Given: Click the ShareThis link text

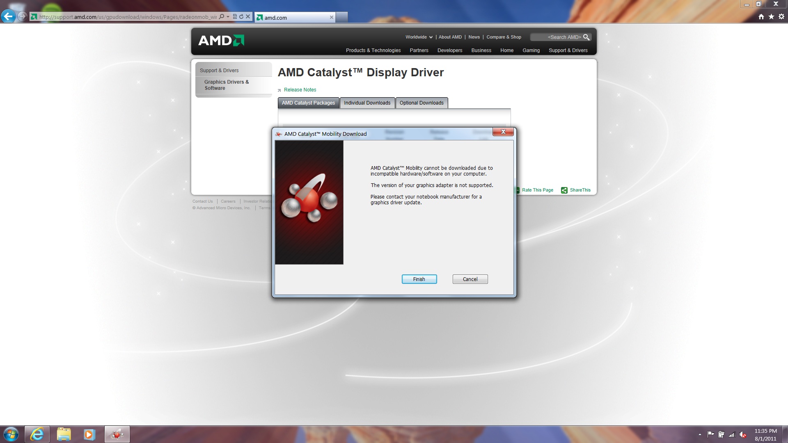Looking at the screenshot, I should (x=580, y=190).
